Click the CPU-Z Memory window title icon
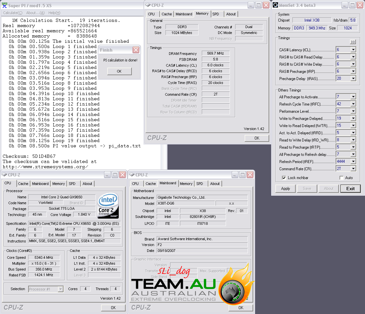 [x=148, y=5]
